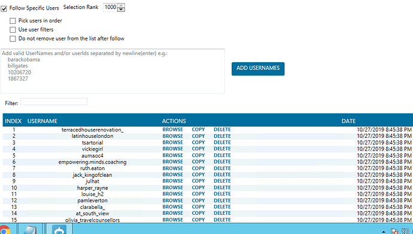The width and height of the screenshot is (413, 234).
Task: Click the Selection Rank value field
Action: [110, 7]
